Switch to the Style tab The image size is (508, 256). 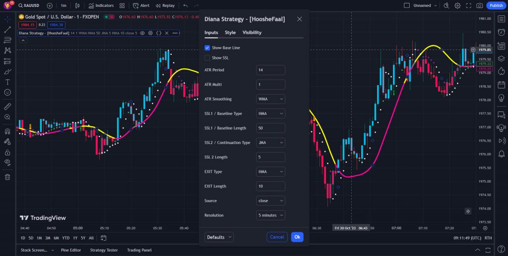(230, 32)
